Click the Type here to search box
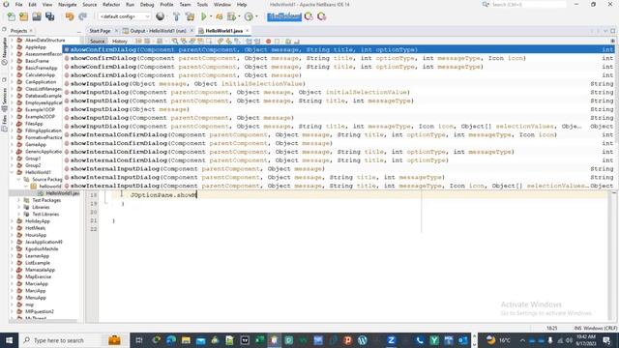619x348 pixels. [x=74, y=340]
